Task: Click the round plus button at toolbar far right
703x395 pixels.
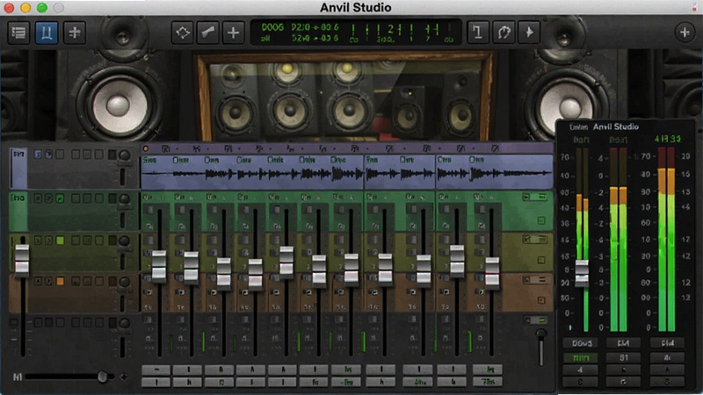Action: 685,32
